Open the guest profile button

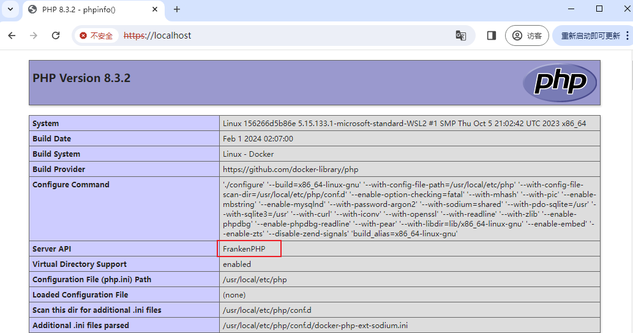(x=527, y=36)
